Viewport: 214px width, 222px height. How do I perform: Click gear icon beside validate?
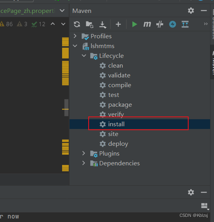coord(103,75)
